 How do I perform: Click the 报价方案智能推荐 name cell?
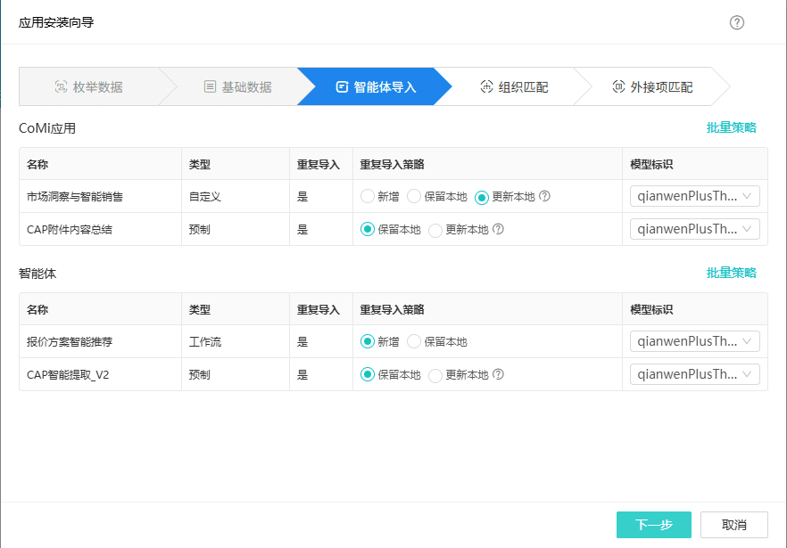[100, 341]
